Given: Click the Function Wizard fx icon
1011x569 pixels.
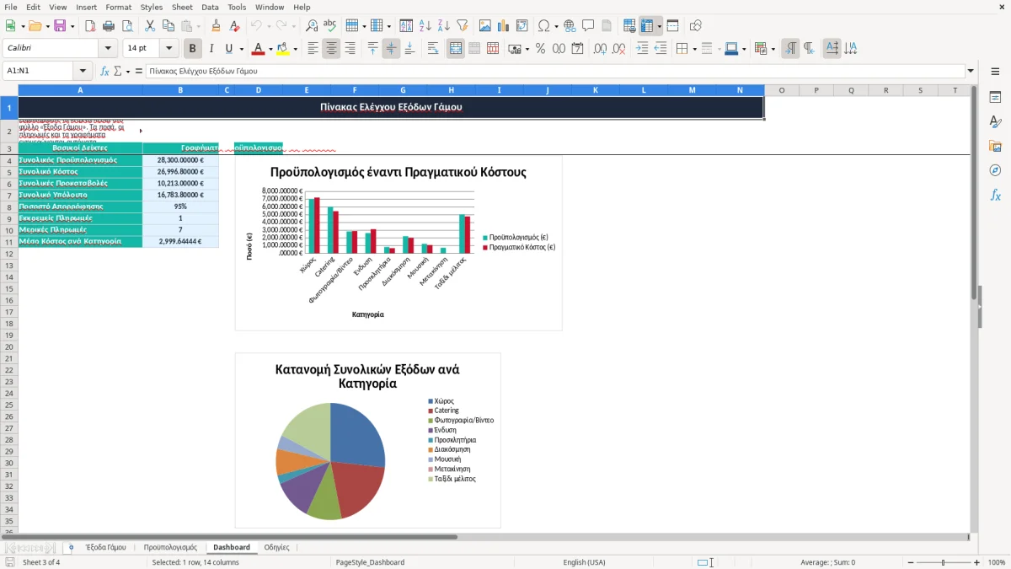Looking at the screenshot, I should pyautogui.click(x=104, y=72).
